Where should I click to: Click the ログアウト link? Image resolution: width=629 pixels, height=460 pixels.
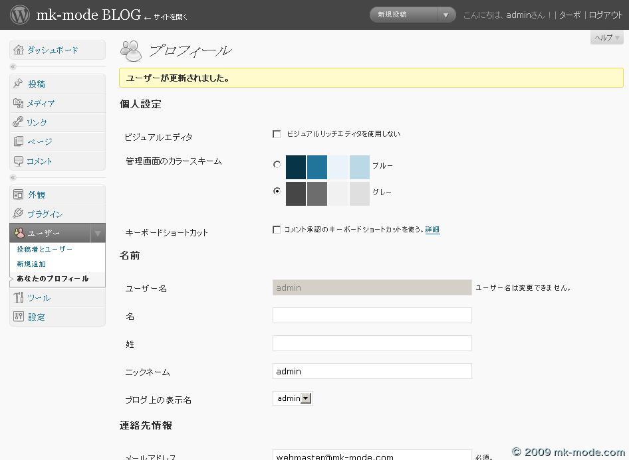click(606, 15)
